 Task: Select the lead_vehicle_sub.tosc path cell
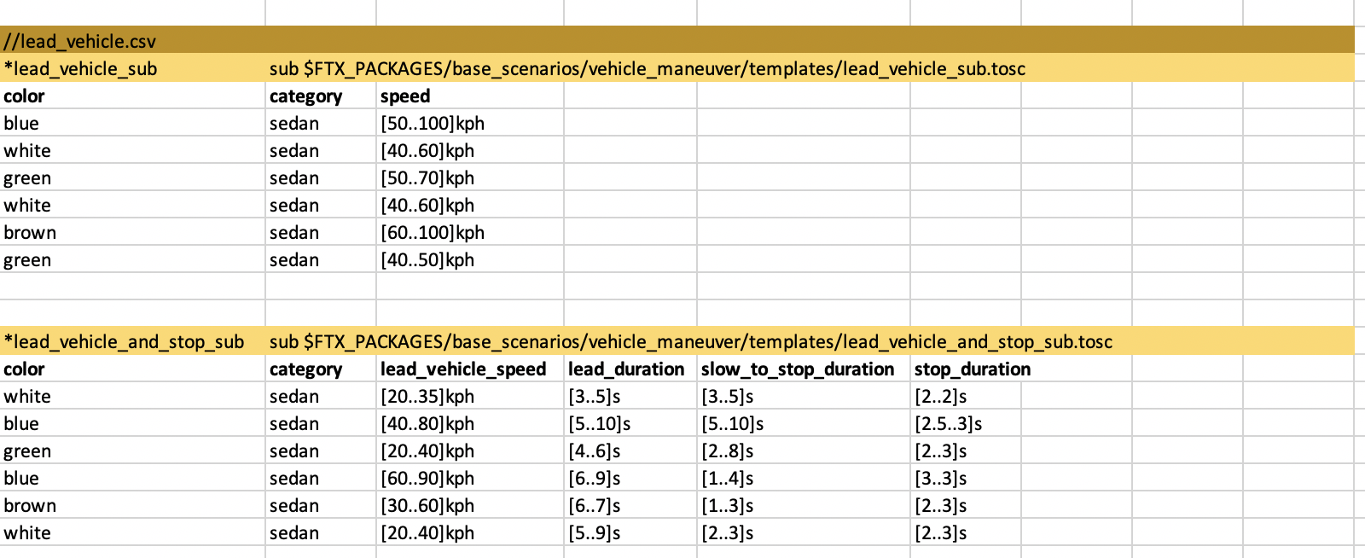pos(647,69)
